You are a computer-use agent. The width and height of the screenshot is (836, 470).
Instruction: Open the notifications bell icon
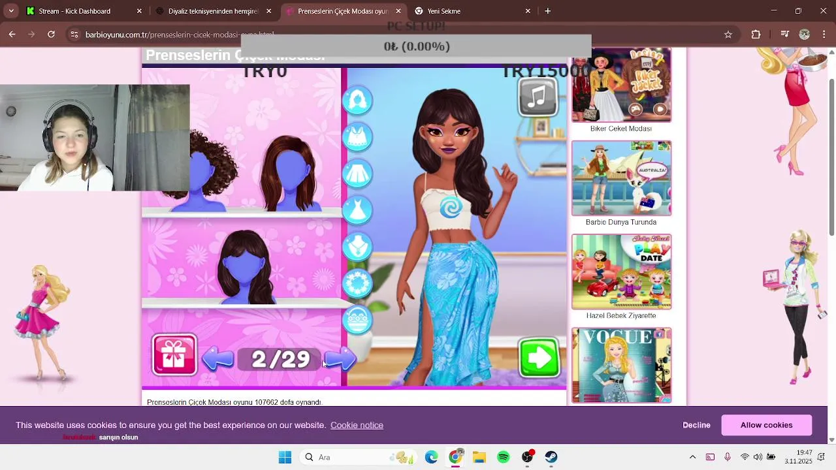pyautogui.click(x=822, y=457)
